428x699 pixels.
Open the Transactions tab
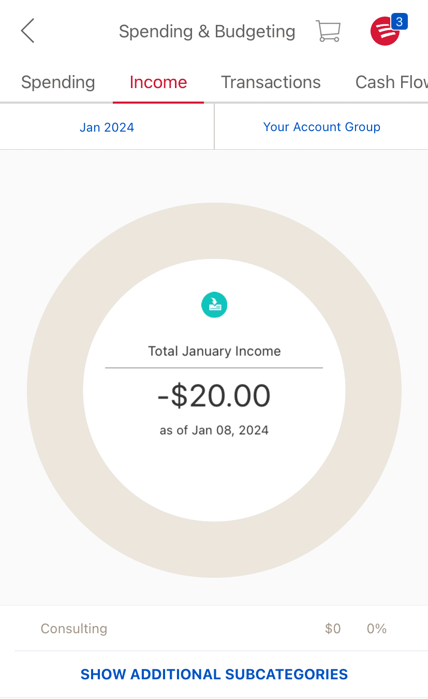tap(271, 82)
